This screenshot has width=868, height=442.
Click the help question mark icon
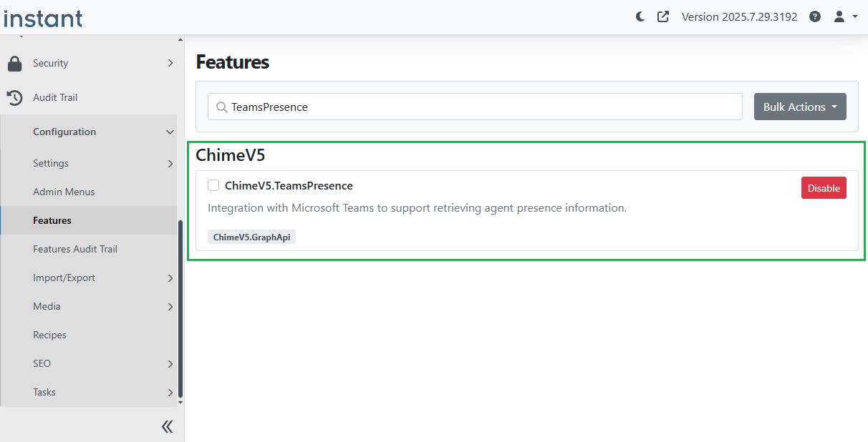[815, 16]
